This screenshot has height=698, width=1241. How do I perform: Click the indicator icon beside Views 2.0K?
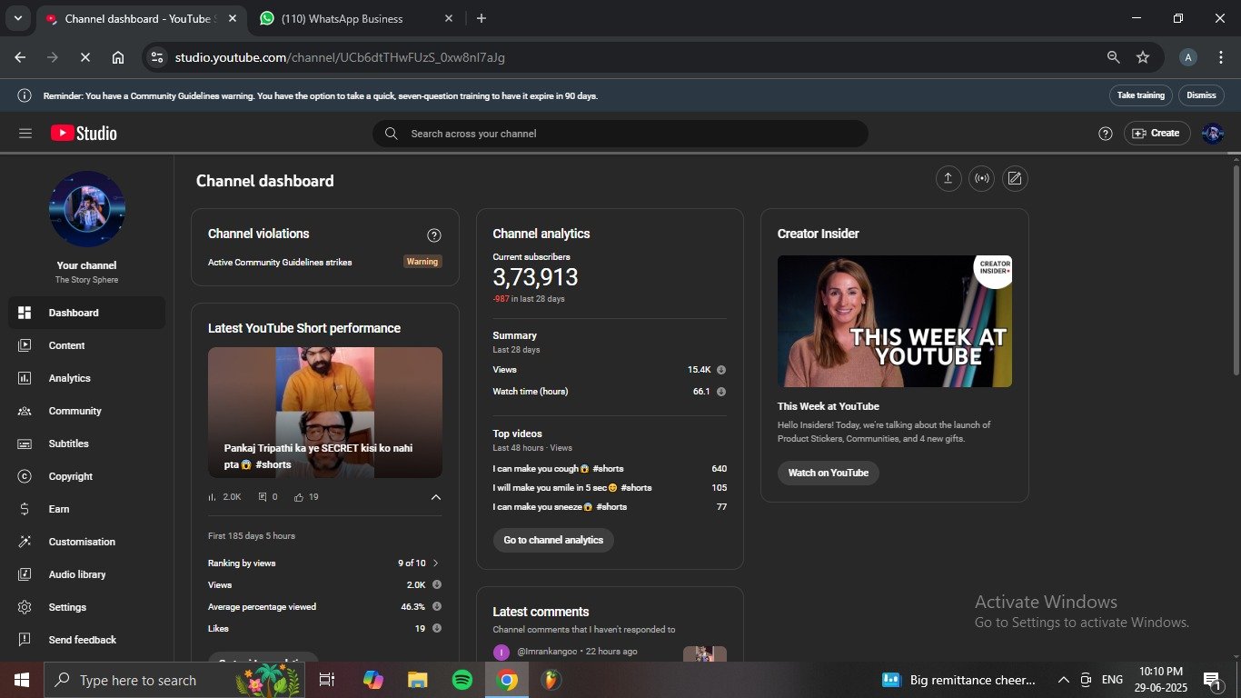(437, 585)
